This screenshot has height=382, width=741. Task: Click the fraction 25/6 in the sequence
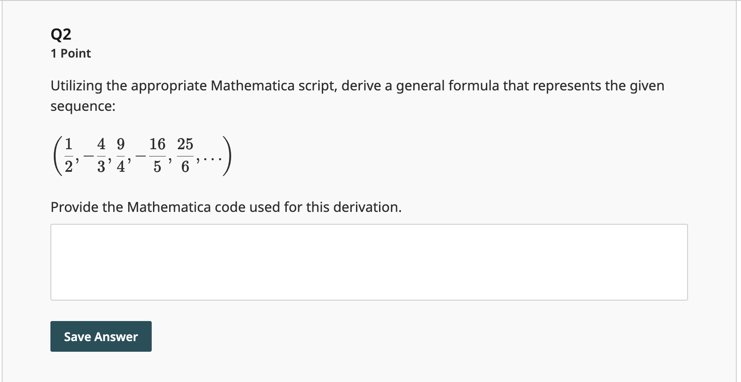[185, 155]
